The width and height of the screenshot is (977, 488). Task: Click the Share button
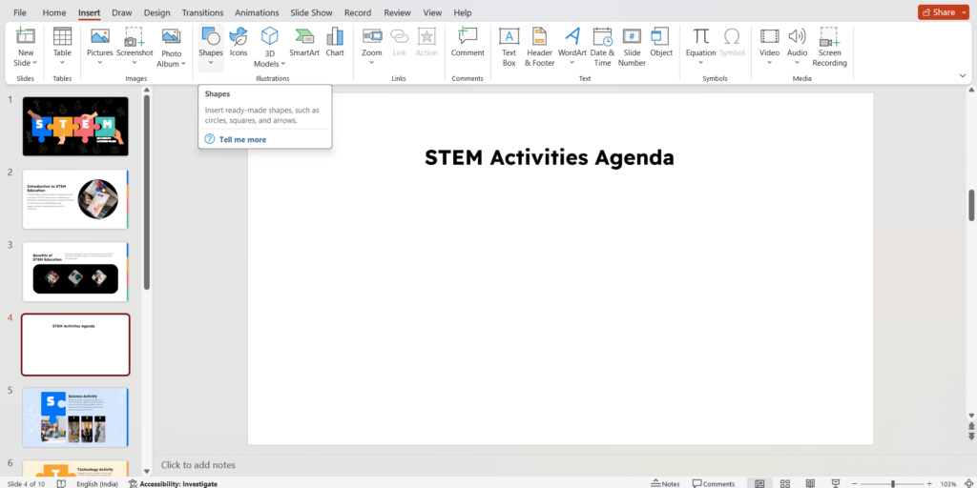point(943,12)
